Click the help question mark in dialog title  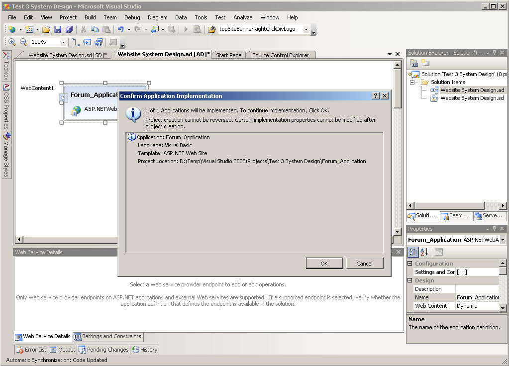coord(376,95)
